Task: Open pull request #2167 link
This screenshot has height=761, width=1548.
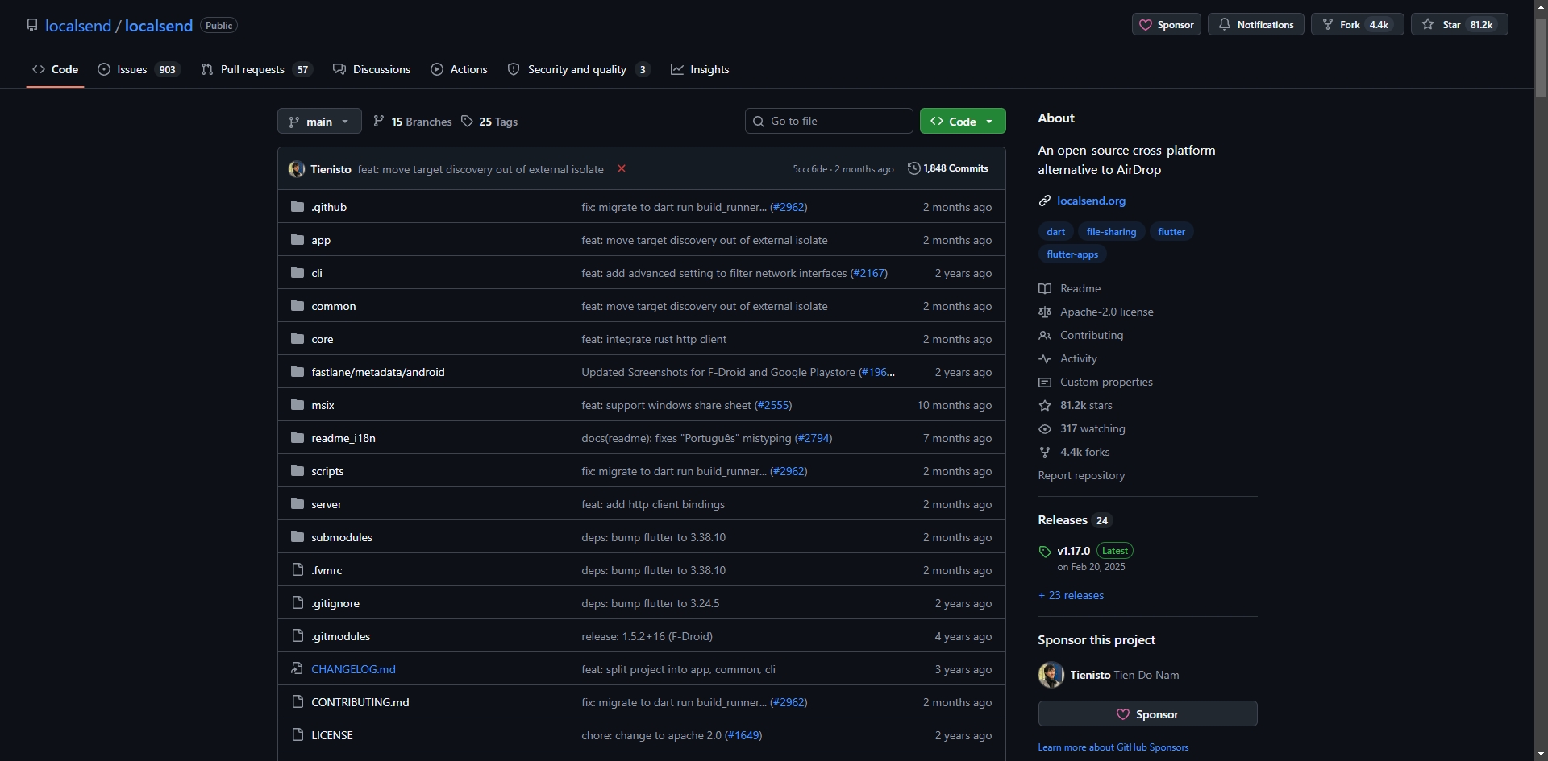Action: click(x=869, y=273)
